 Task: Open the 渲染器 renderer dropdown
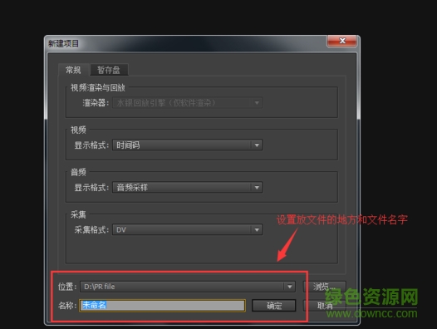[187, 103]
